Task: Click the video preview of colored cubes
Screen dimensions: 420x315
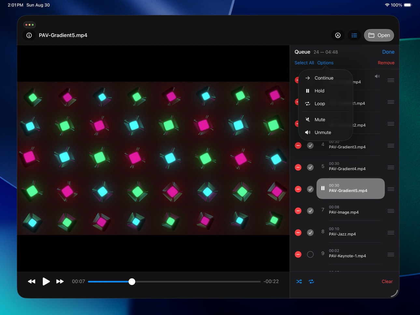Action: 153,158
